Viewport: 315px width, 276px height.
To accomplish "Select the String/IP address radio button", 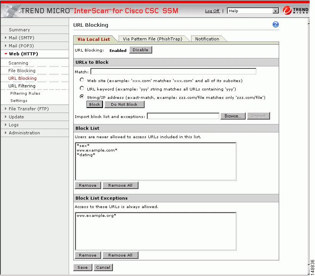I will pos(82,97).
